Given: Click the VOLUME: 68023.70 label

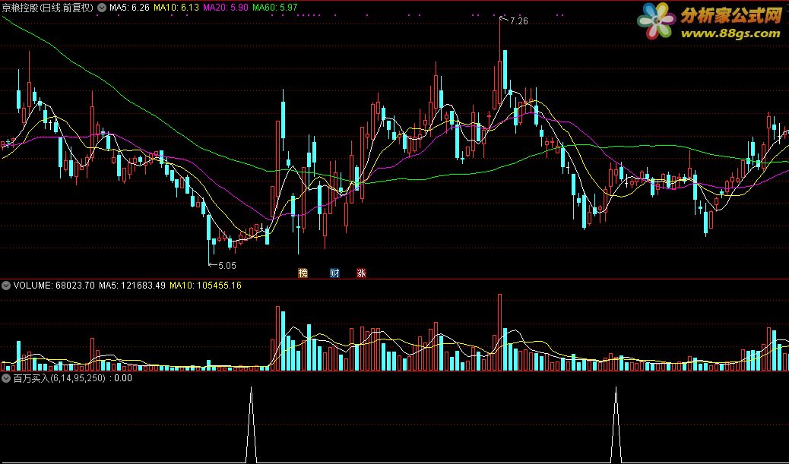Looking at the screenshot, I should pos(54,286).
